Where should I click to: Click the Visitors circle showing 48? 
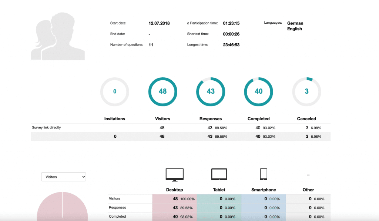(x=163, y=92)
